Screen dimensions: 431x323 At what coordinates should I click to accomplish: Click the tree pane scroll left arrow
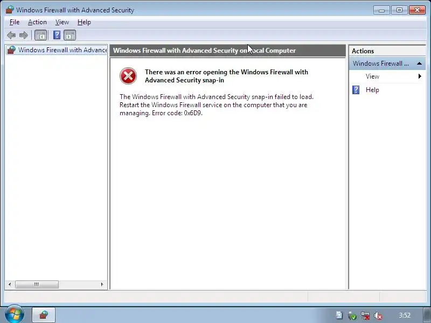click(10, 284)
